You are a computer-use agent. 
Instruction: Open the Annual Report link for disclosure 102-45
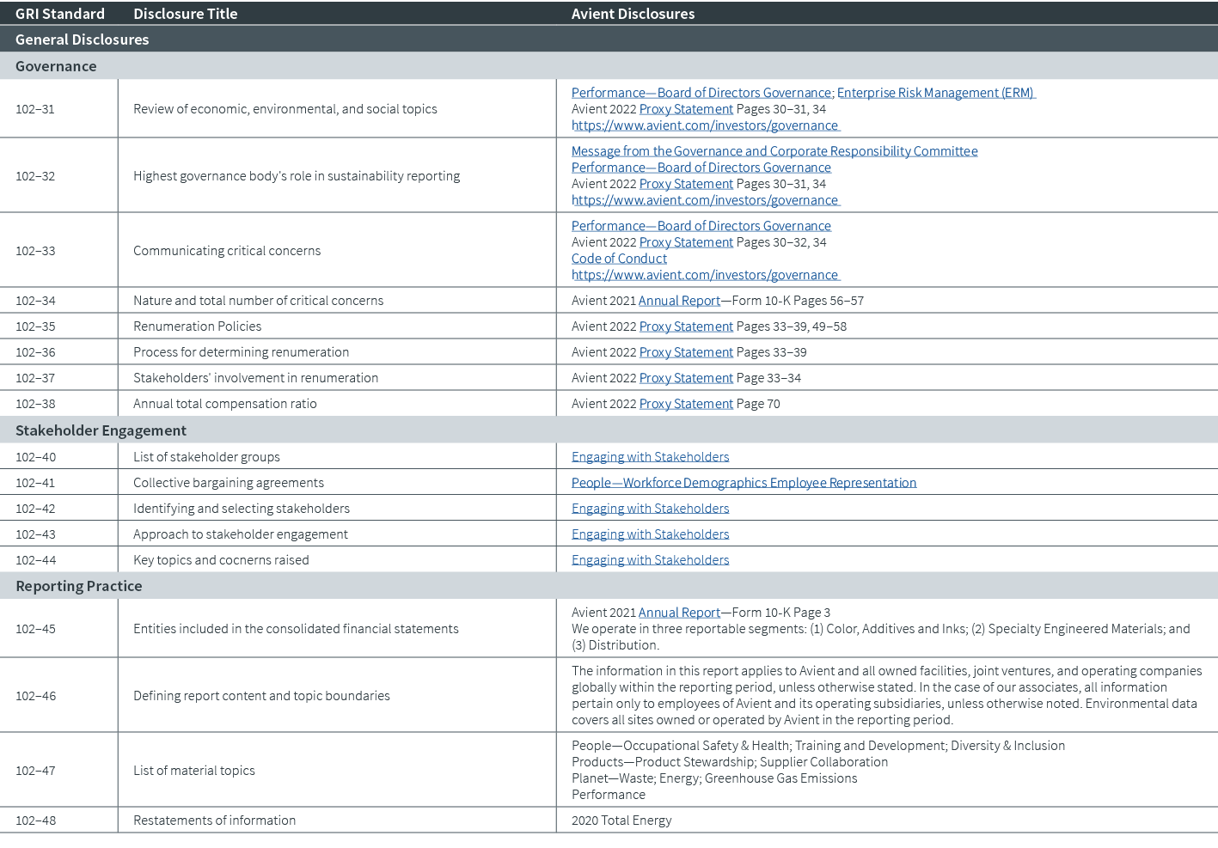pyautogui.click(x=678, y=612)
